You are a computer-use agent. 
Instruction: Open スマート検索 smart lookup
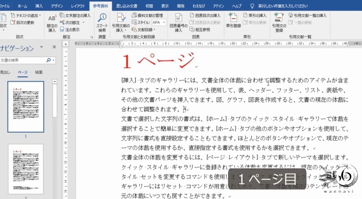102,23
